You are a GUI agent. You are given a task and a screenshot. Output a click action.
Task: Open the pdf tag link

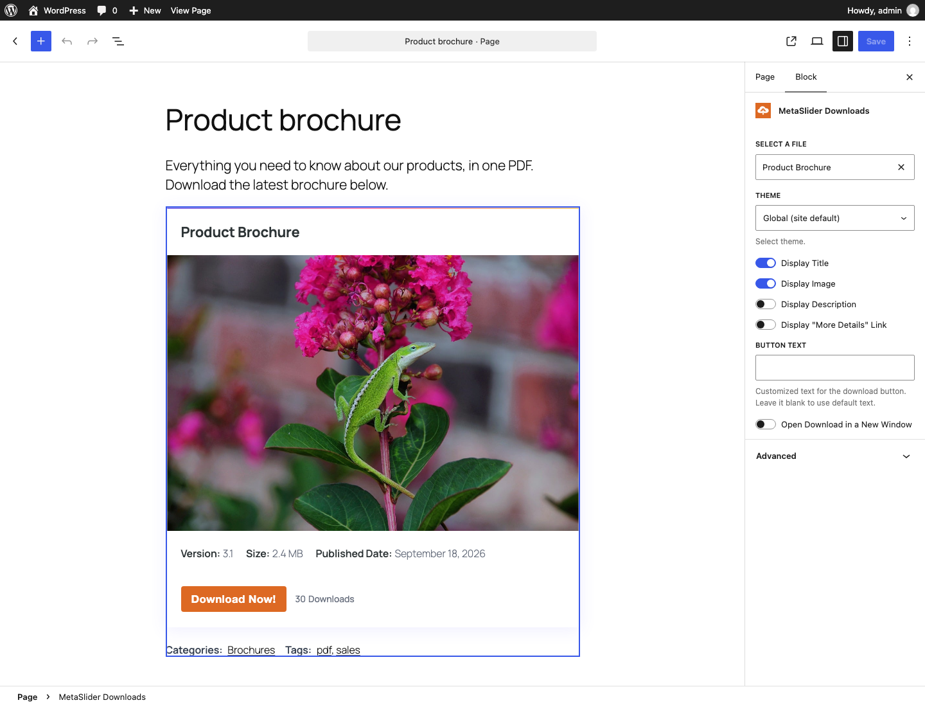(x=324, y=650)
